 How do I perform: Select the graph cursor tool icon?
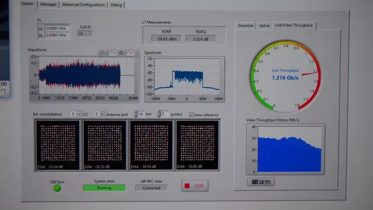click(x=255, y=182)
